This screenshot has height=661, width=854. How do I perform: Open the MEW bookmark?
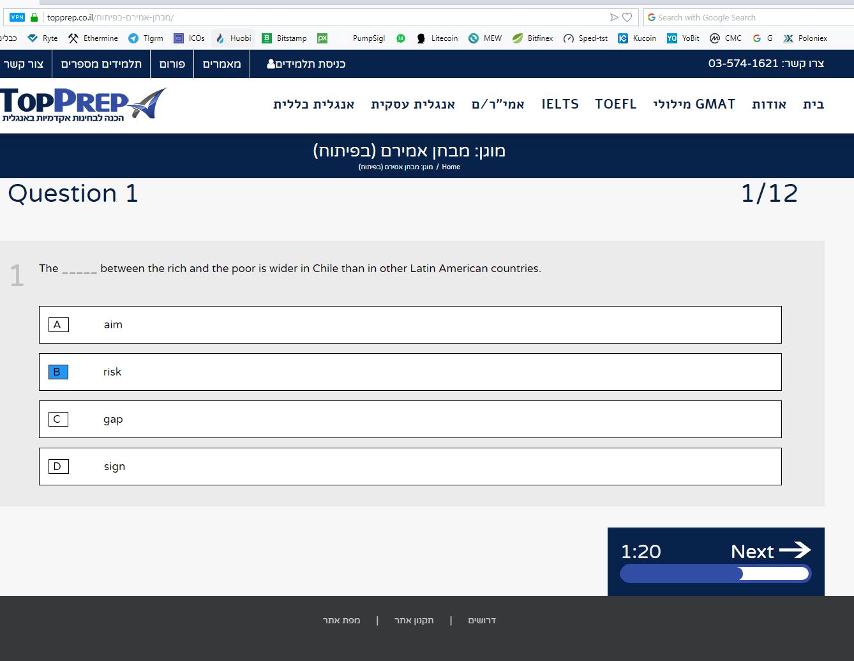485,38
